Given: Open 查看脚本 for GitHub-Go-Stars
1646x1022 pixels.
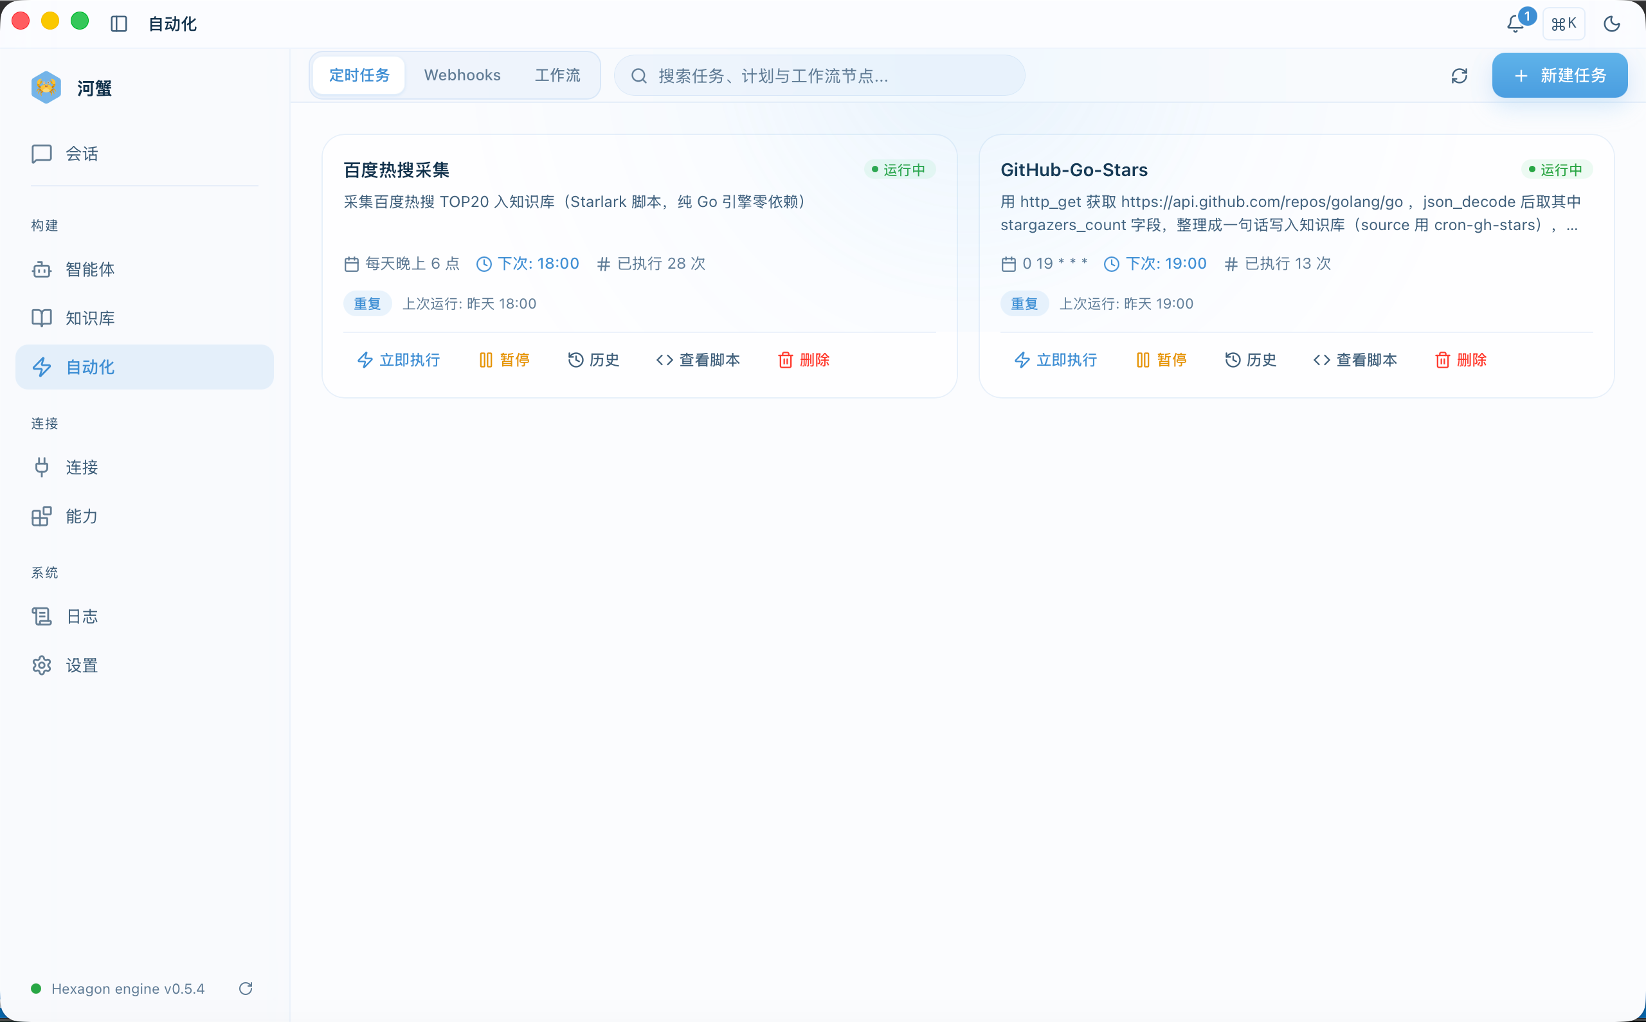Looking at the screenshot, I should [x=1355, y=360].
